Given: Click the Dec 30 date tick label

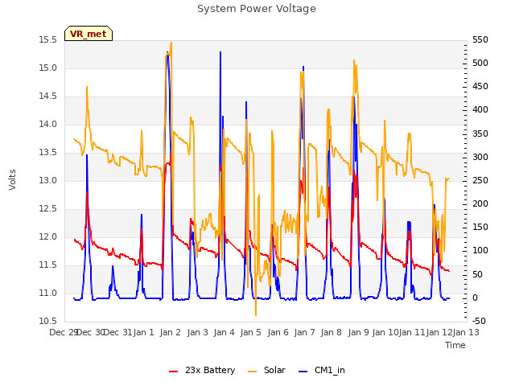Looking at the screenshot, I should pyautogui.click(x=91, y=332).
